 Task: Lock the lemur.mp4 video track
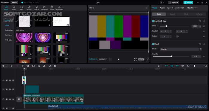[7, 99]
